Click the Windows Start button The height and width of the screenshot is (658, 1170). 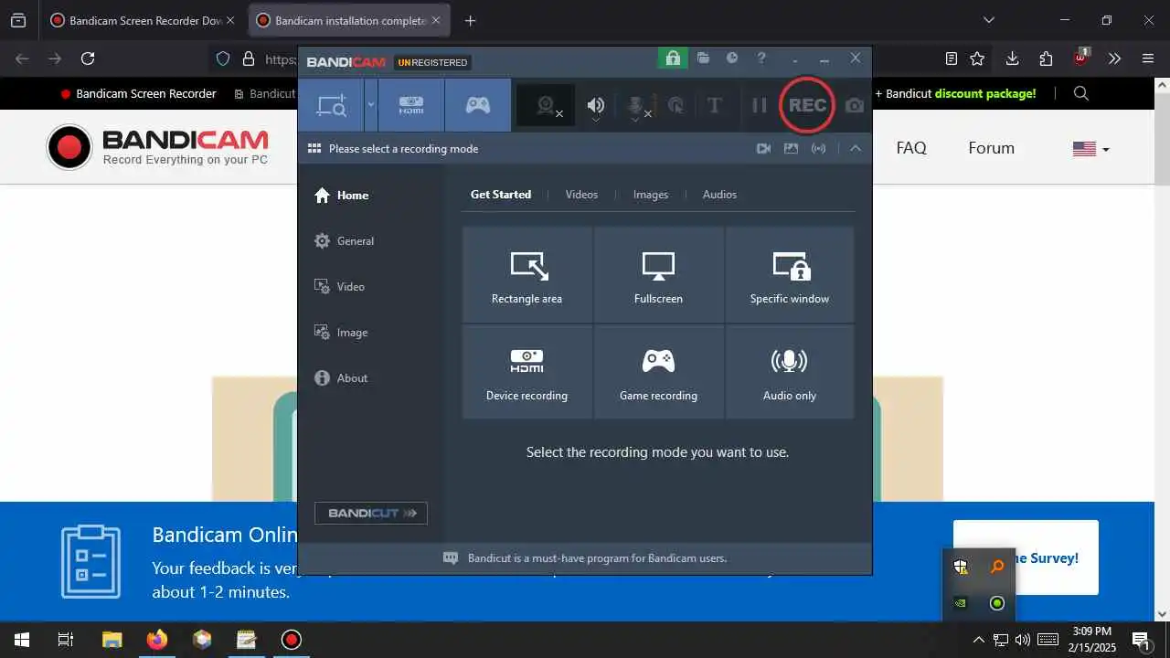22,640
